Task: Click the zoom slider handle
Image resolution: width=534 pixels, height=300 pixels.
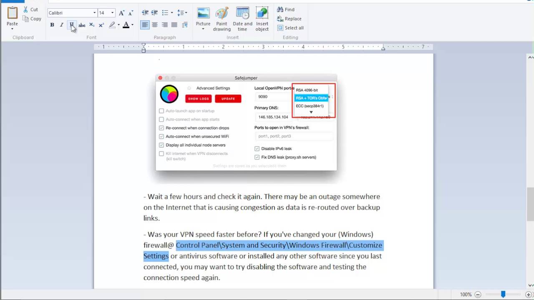Action: click(503, 295)
